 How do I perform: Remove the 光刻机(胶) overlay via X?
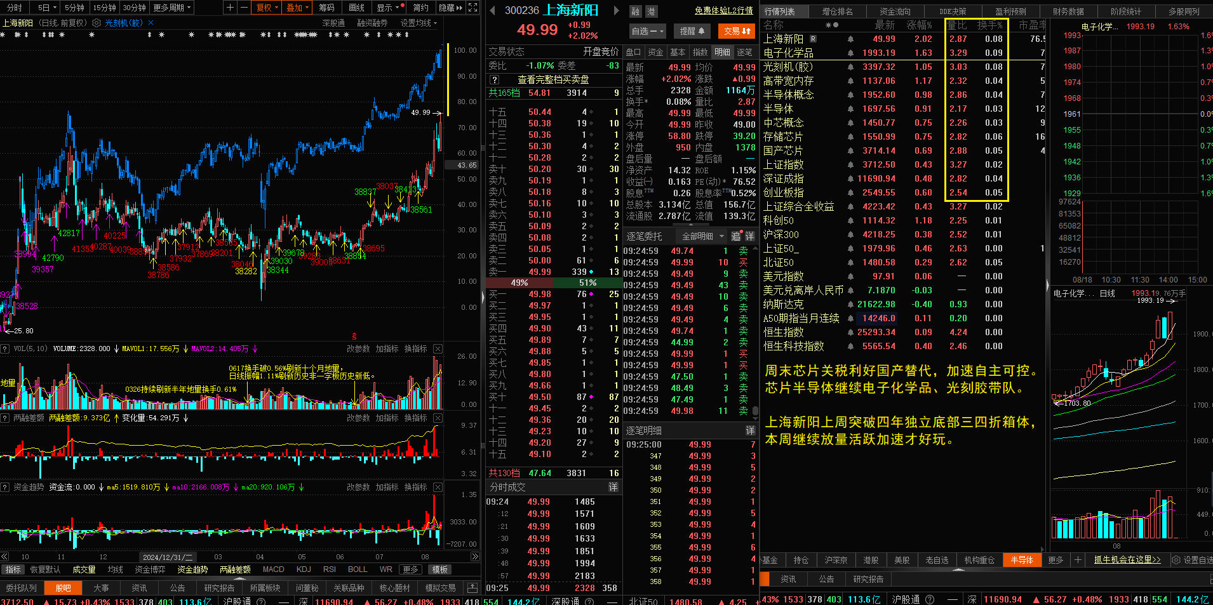(x=151, y=23)
